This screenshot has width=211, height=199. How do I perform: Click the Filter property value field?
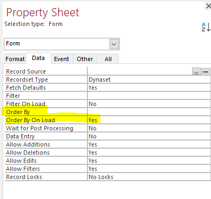pos(149,96)
